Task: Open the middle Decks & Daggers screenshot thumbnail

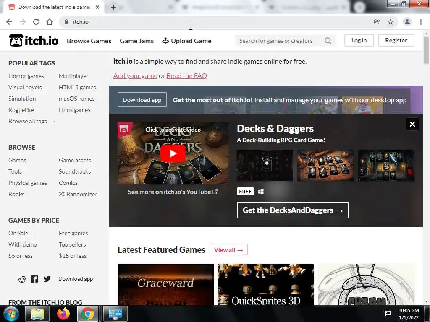Action: tap(325, 165)
